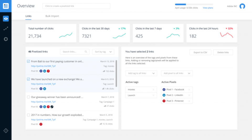
Task: Expand the Add pixel to all links dropdown
Action: (177, 73)
